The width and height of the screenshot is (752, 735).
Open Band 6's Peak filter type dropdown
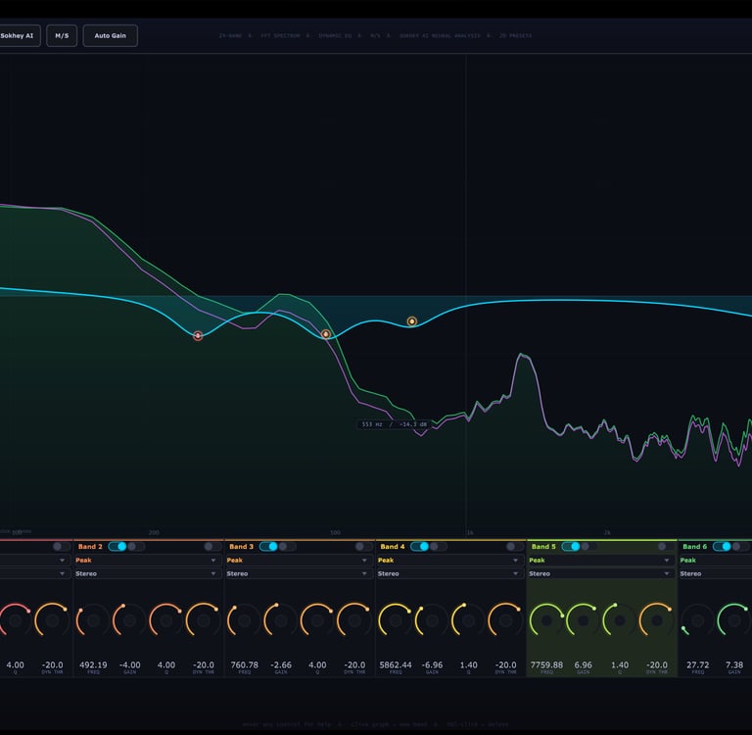[715, 561]
